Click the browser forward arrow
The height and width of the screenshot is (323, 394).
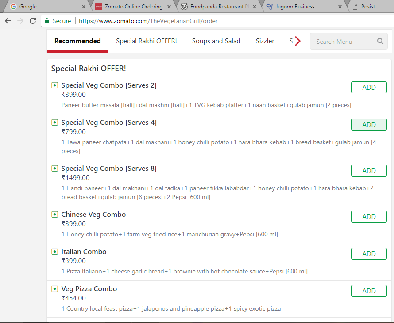[20, 21]
